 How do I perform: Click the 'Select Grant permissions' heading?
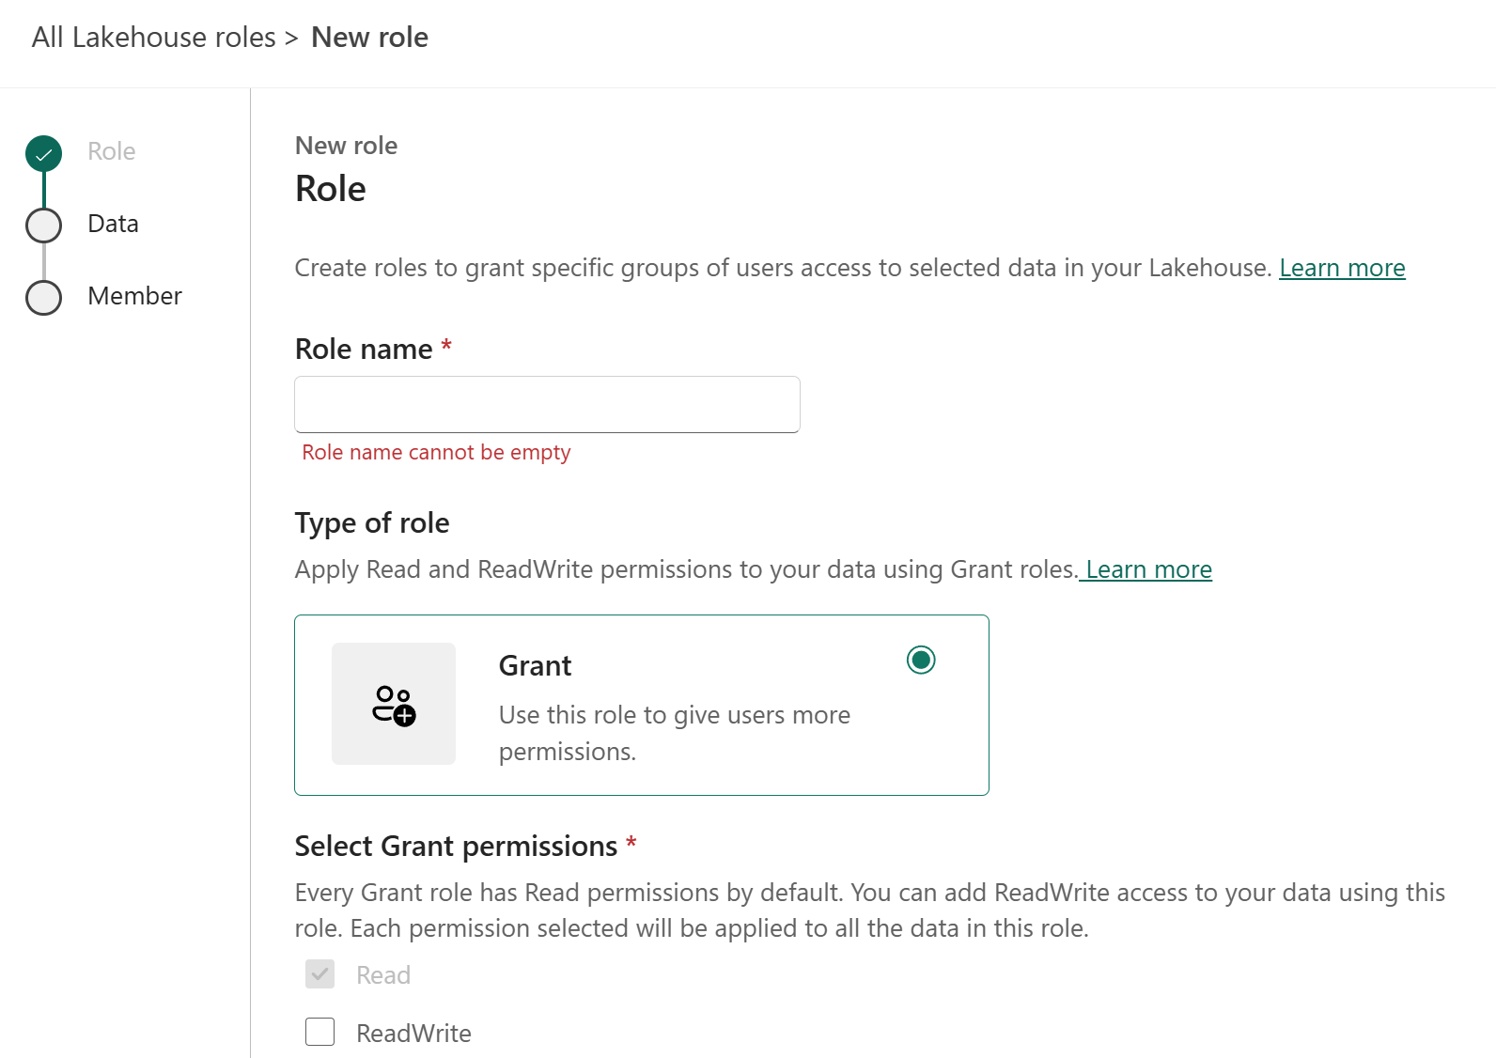[456, 847]
